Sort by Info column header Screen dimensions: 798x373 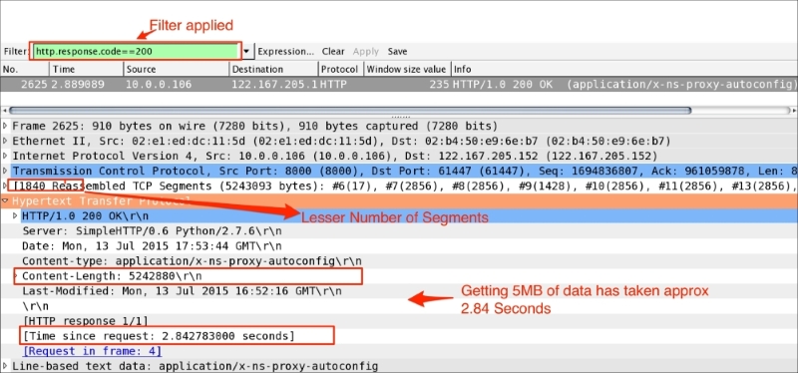pyautogui.click(x=624, y=69)
